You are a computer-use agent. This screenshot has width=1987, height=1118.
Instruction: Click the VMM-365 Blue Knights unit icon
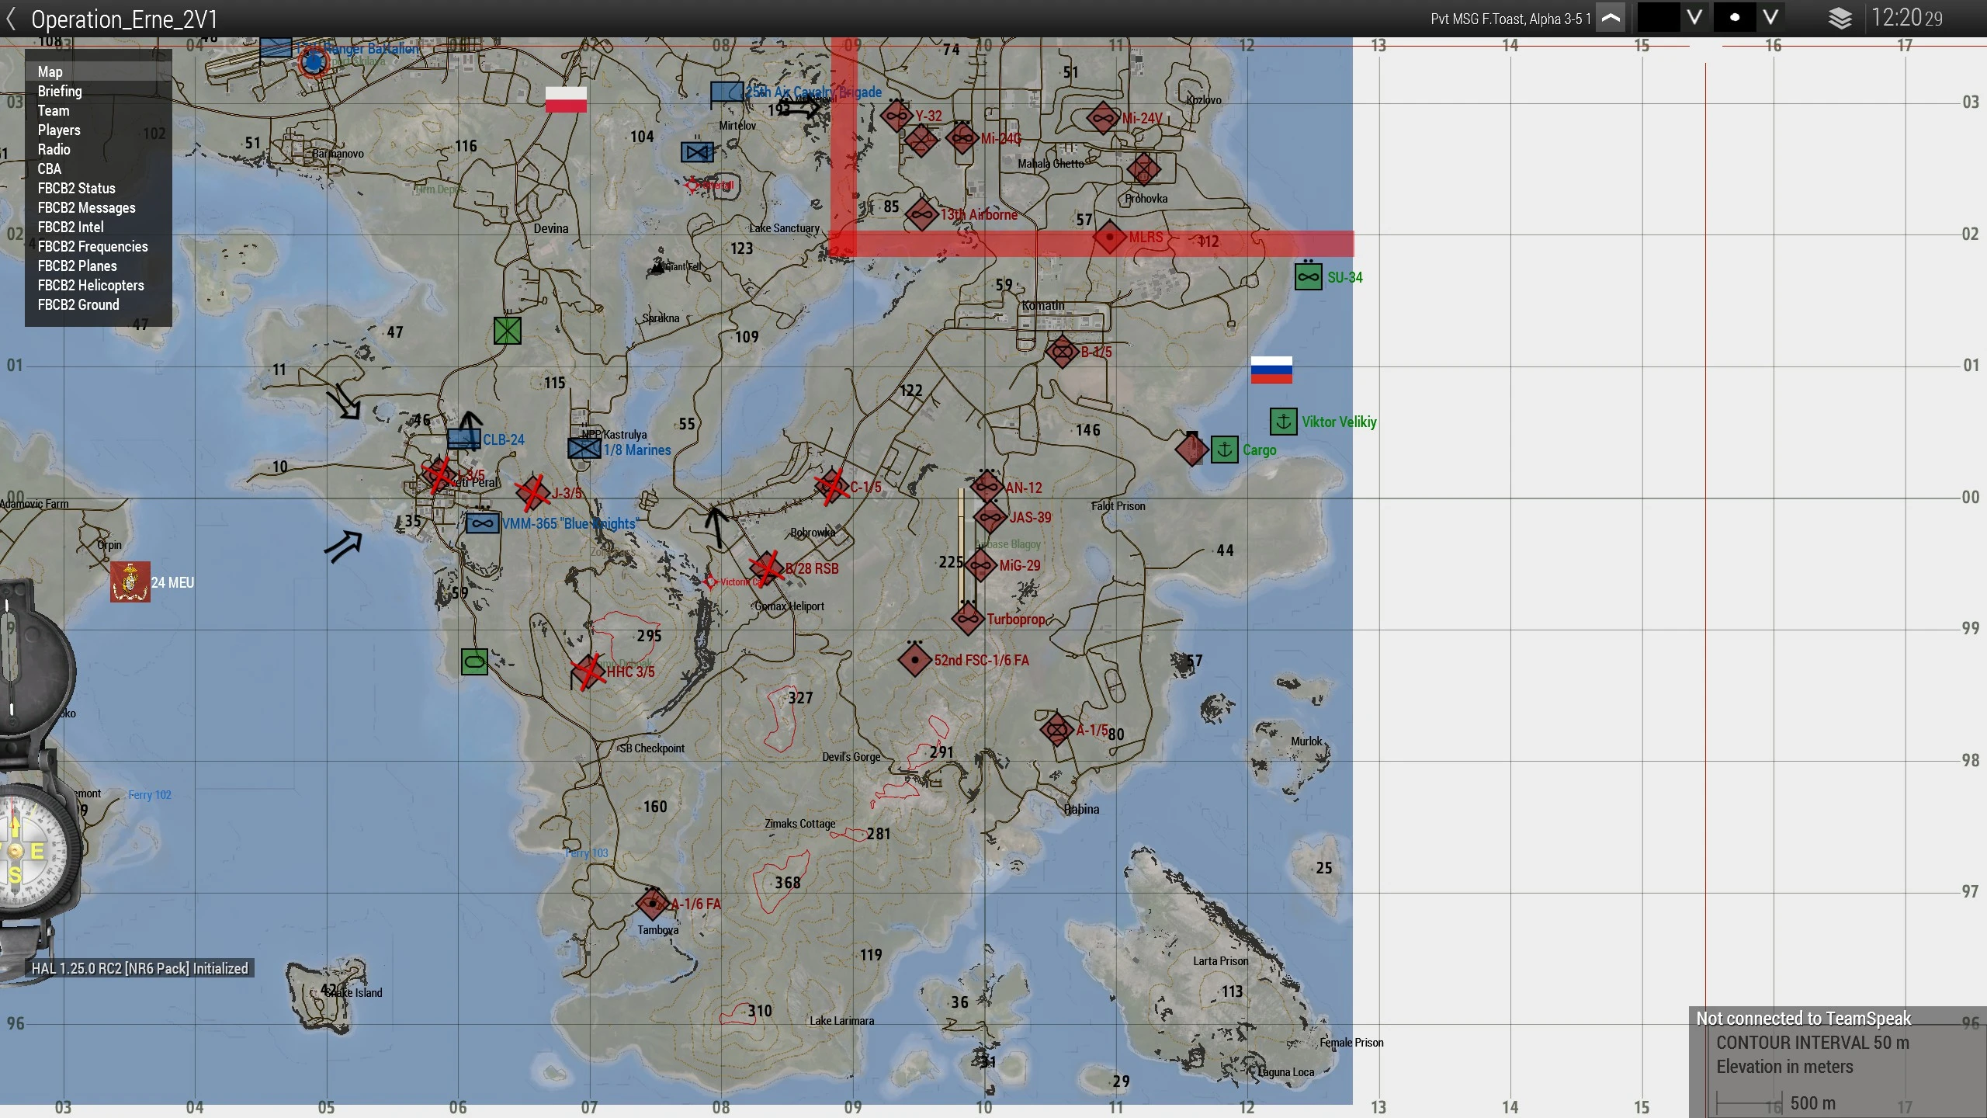pyautogui.click(x=482, y=523)
